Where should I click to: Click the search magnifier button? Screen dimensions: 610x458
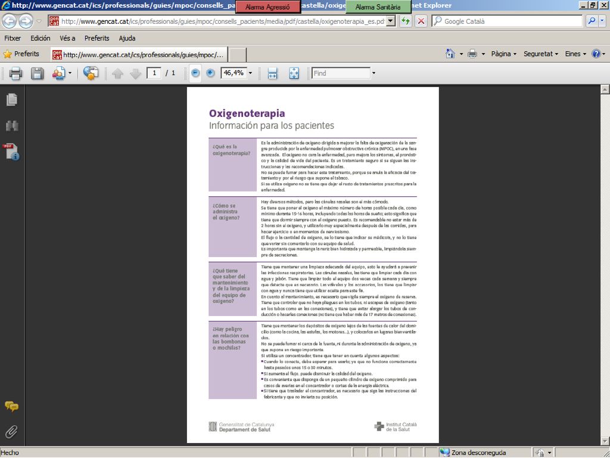tap(592, 21)
